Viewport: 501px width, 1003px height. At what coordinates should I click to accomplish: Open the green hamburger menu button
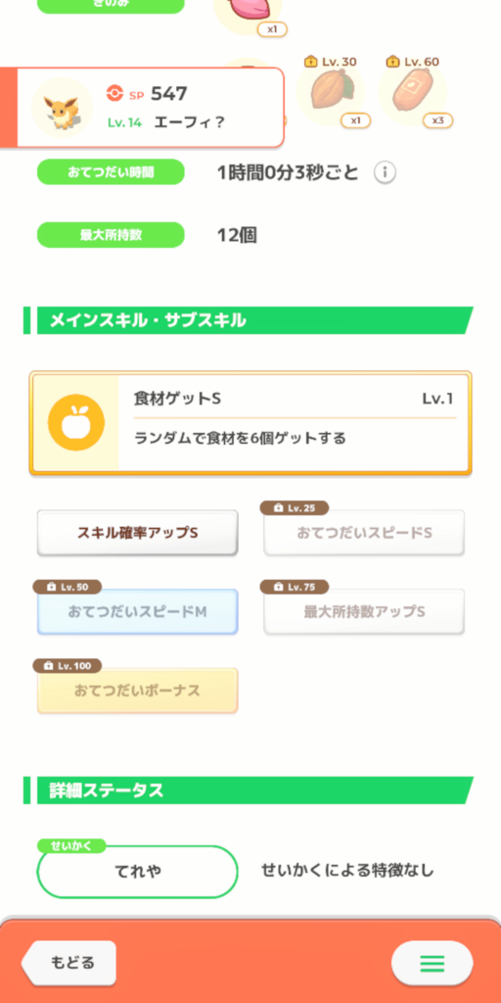point(432,963)
